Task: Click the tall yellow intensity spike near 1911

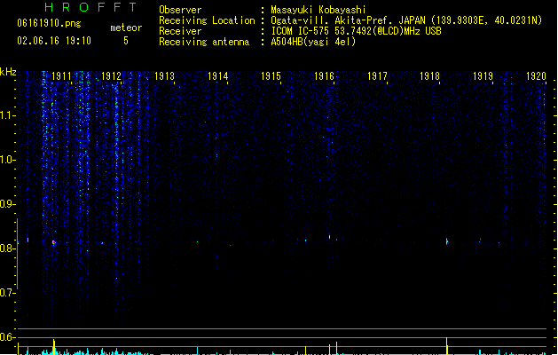Action: (54, 347)
